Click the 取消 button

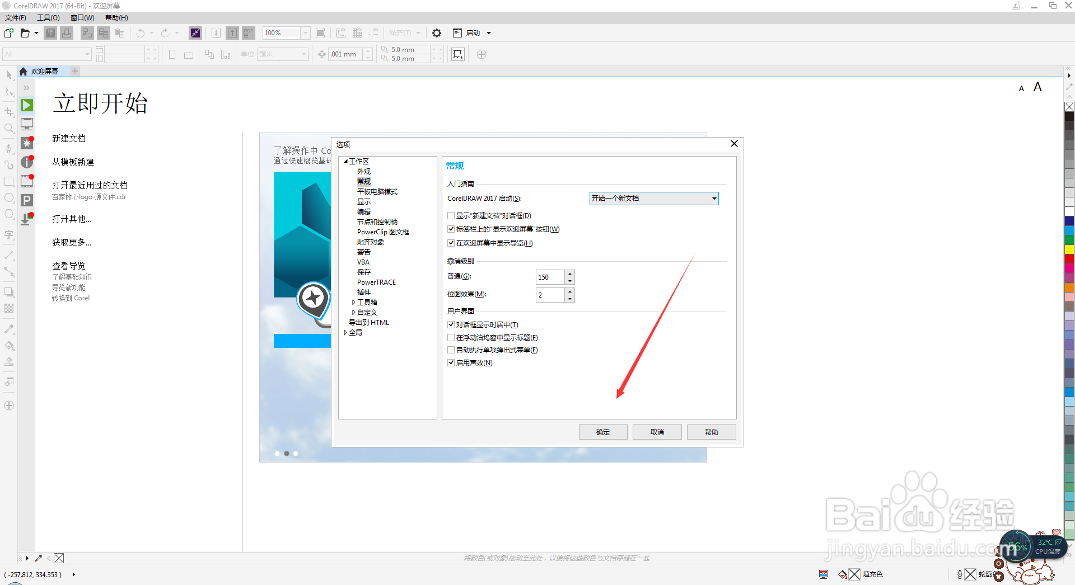pyautogui.click(x=657, y=432)
